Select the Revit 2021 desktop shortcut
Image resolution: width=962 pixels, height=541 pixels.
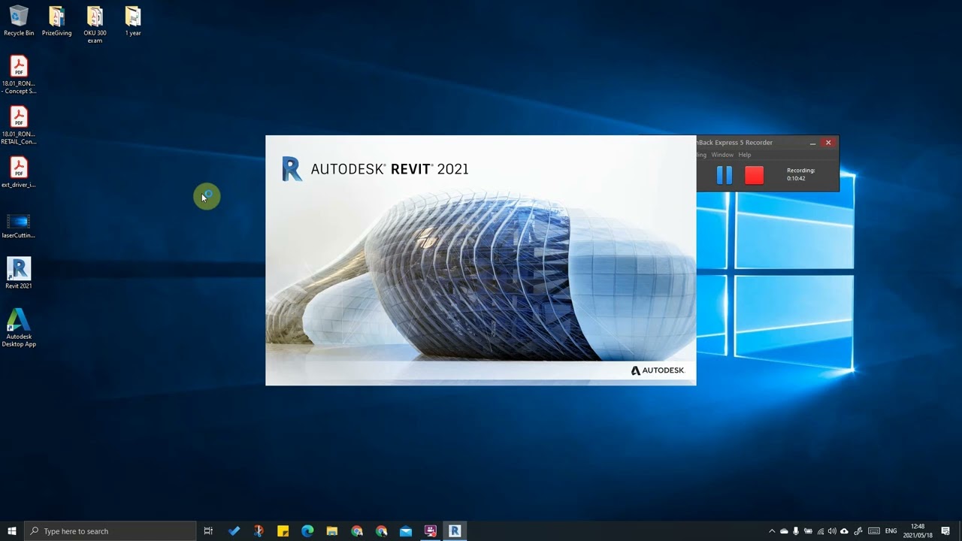19,273
